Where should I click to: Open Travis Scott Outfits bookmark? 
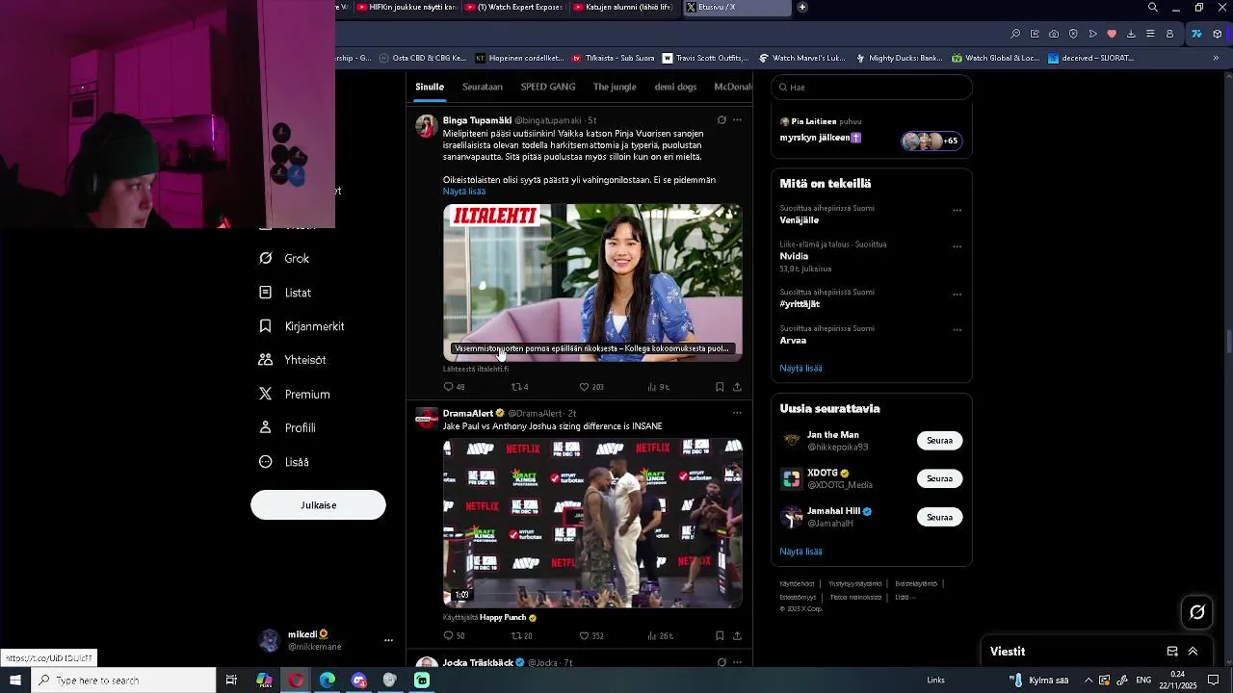click(x=705, y=58)
